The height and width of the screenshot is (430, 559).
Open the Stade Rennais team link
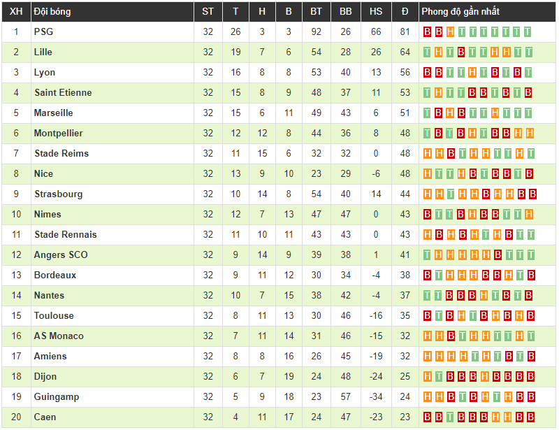pyautogui.click(x=65, y=234)
